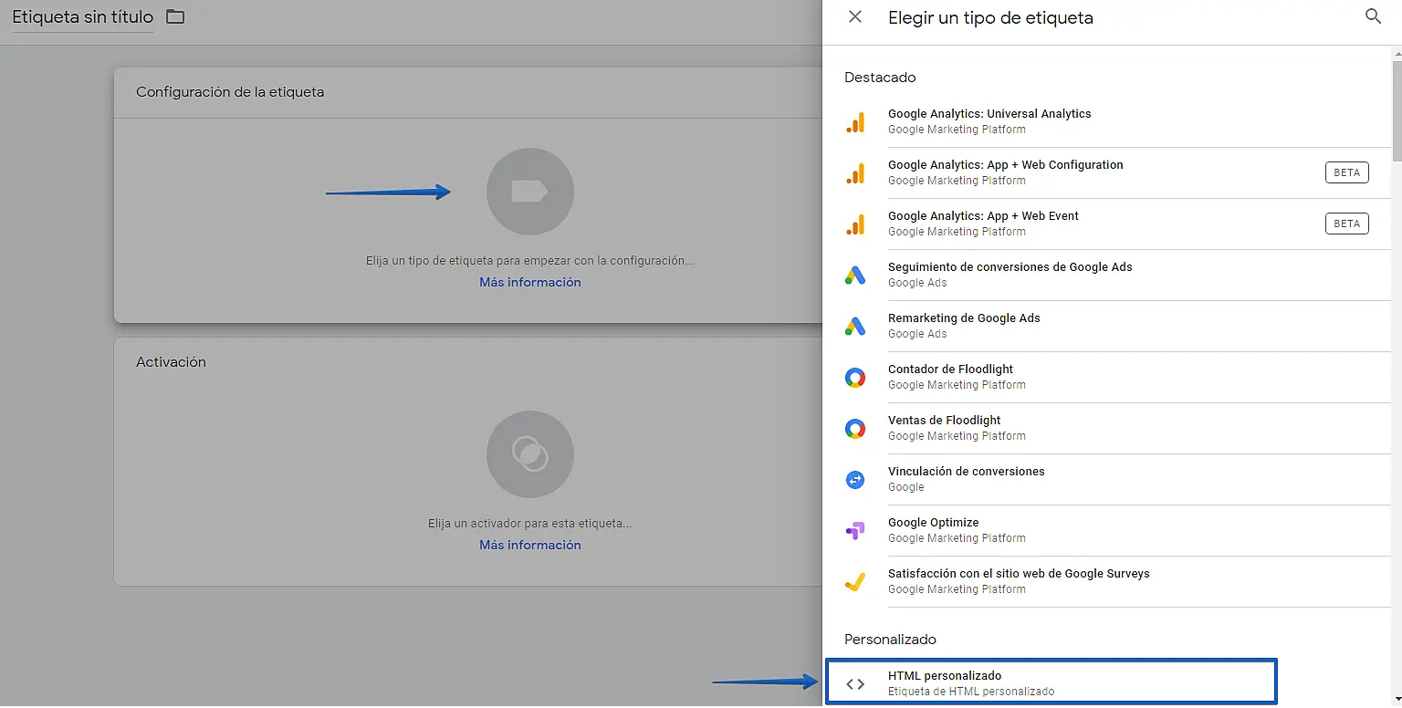The width and height of the screenshot is (1402, 708).
Task: Select Google Analytics: App + Web Event
Action: point(983,224)
